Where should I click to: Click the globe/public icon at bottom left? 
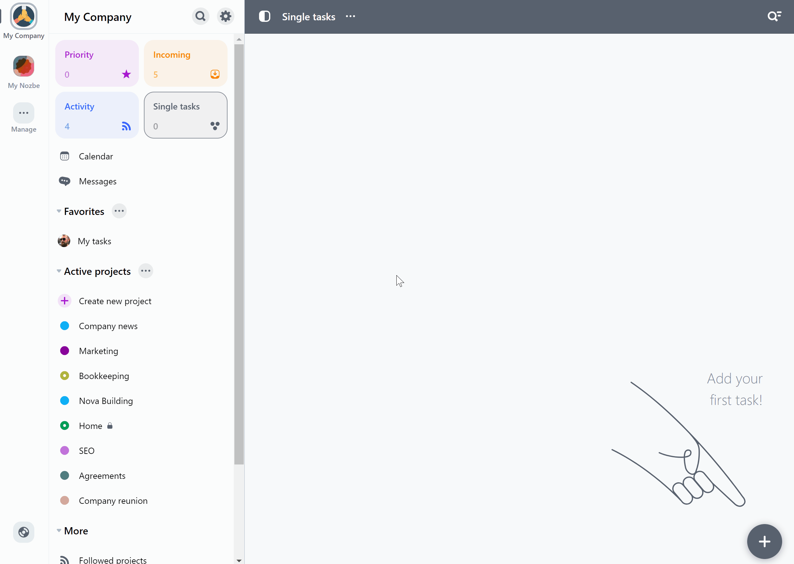click(24, 532)
